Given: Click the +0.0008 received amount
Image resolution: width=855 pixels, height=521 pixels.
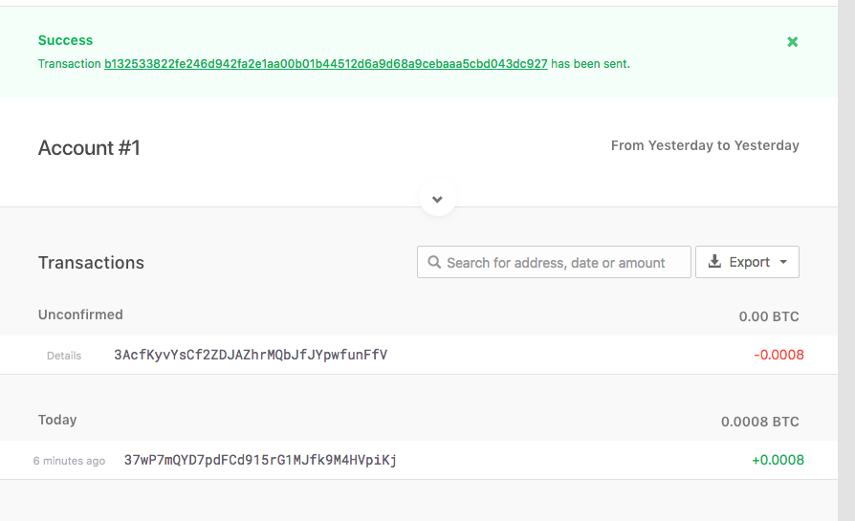Looking at the screenshot, I should click(x=778, y=460).
